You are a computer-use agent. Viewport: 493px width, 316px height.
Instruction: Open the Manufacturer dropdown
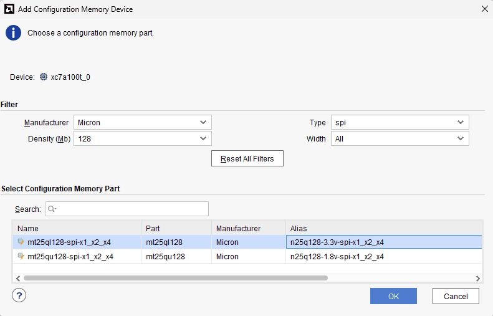[x=142, y=123]
